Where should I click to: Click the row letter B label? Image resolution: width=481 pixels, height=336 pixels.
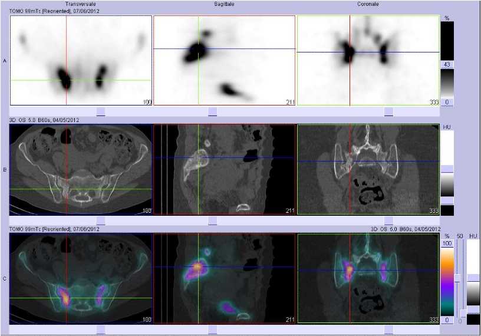(x=5, y=170)
